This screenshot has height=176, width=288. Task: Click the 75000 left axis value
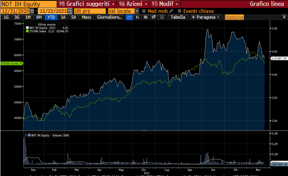pos(18,24)
